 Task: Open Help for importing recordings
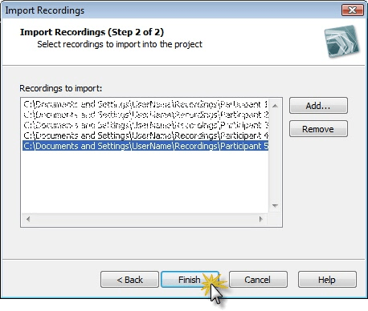click(327, 280)
